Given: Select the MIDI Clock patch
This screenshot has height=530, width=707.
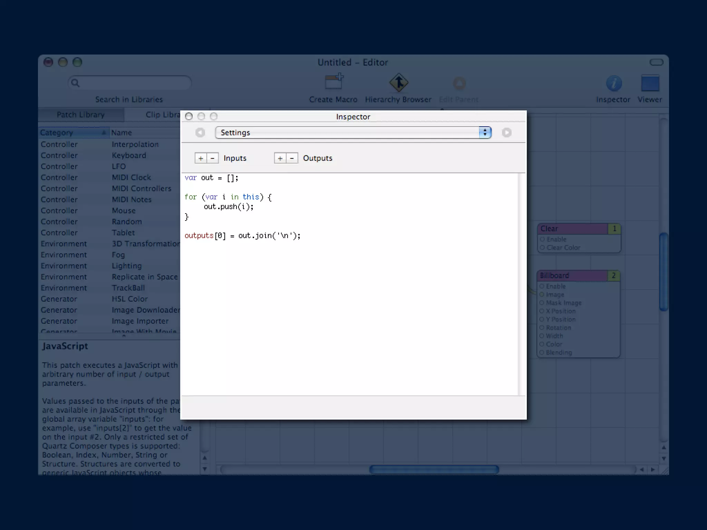Looking at the screenshot, I should [109, 177].
